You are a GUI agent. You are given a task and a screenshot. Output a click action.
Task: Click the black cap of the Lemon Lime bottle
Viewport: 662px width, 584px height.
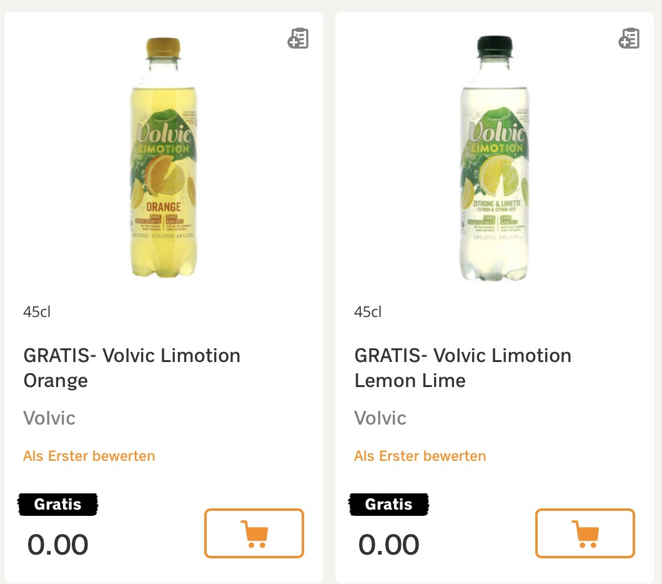point(494,44)
